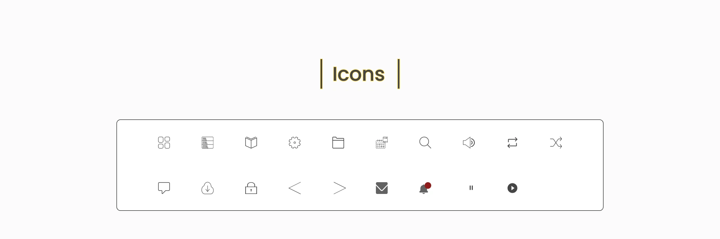Click the circular play button
The image size is (720, 239).
click(512, 188)
